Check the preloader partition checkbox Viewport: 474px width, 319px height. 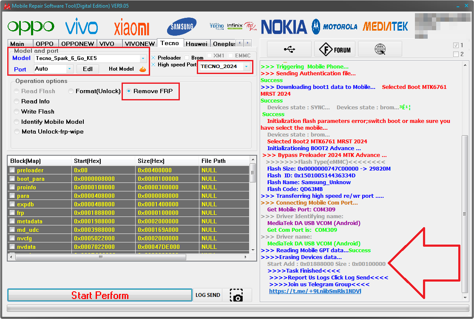tap(12, 170)
